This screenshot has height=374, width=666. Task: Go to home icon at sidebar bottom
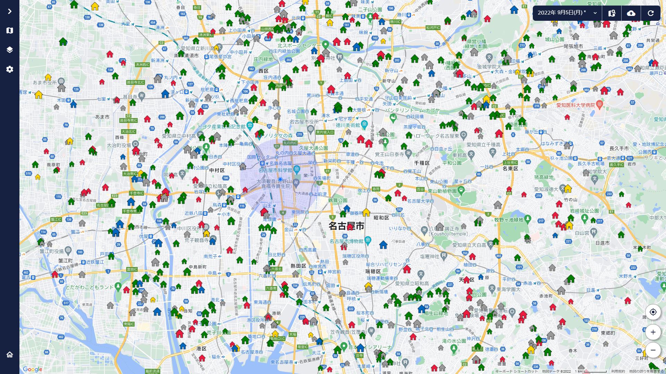pyautogui.click(x=9, y=354)
